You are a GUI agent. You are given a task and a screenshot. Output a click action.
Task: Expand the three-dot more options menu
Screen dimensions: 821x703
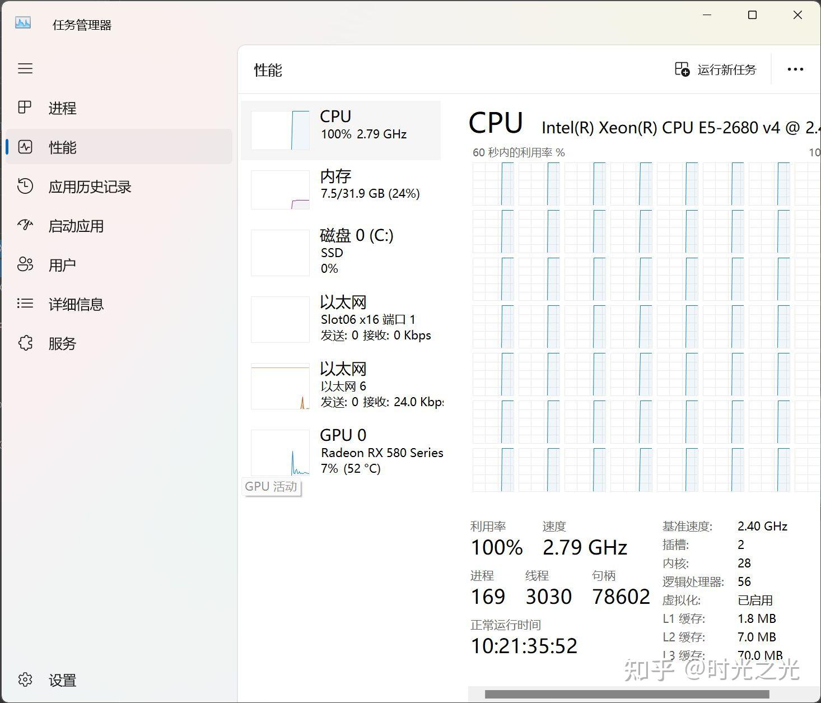tap(795, 69)
